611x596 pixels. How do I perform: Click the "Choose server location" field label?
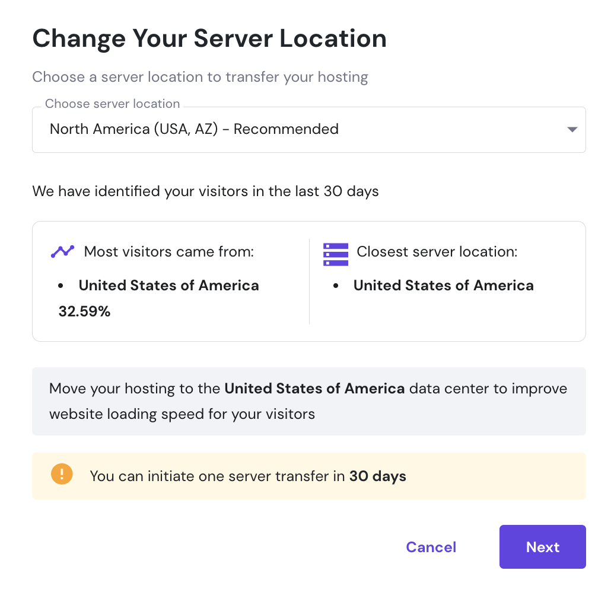tap(112, 104)
